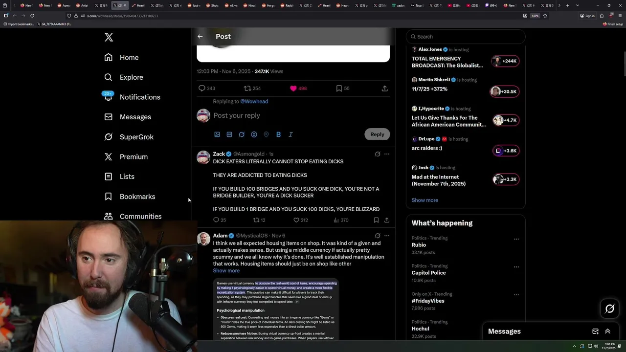Bookmark Zack's reply
This screenshot has height=352, width=626.
(376, 220)
